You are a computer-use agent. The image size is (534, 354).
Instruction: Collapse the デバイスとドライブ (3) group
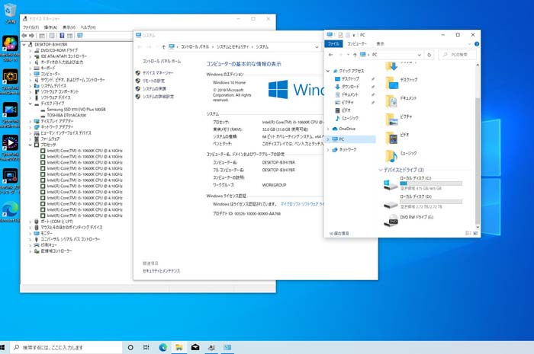tap(381, 170)
